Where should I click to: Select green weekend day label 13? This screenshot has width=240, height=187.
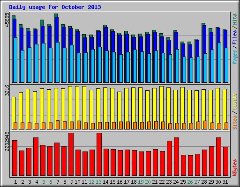tap(98, 182)
